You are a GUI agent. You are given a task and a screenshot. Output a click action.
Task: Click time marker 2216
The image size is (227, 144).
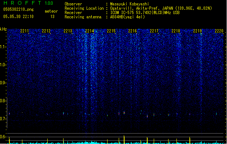tap(132, 31)
